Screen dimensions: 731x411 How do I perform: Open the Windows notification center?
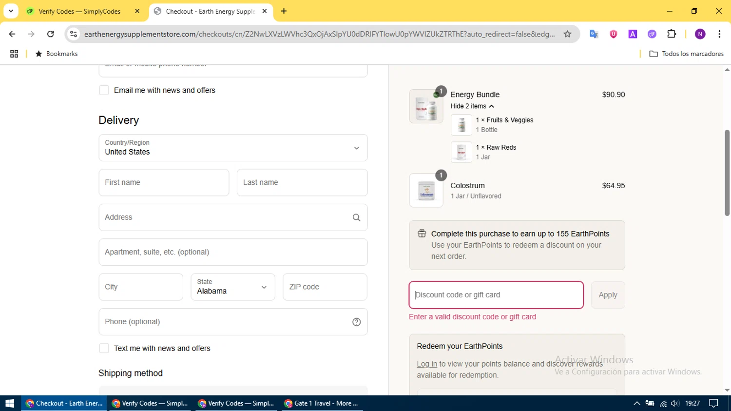click(714, 403)
